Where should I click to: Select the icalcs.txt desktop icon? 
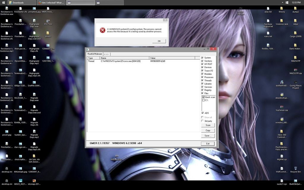pos(268,34)
